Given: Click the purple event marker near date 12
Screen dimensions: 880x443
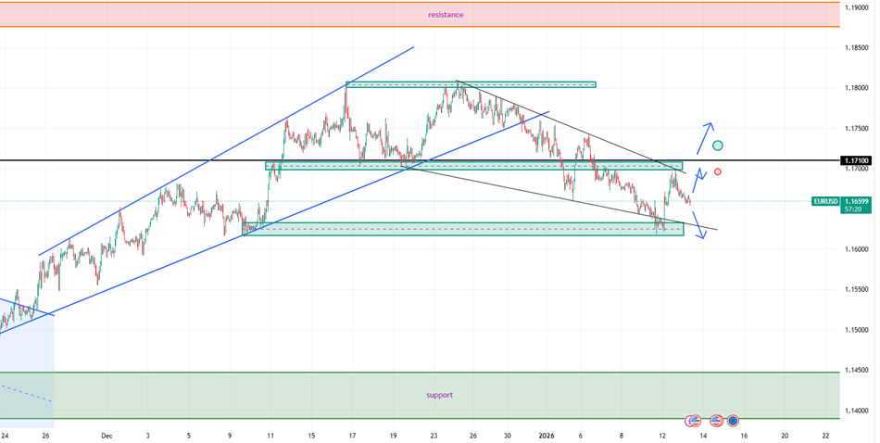Looking at the screenshot, I should tap(689, 421).
